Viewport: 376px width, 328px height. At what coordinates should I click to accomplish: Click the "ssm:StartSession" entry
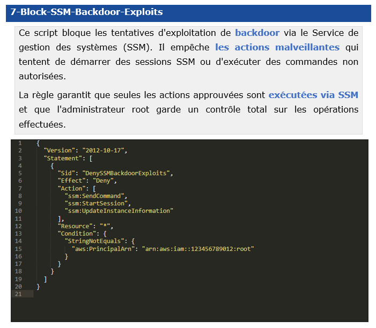(96, 204)
